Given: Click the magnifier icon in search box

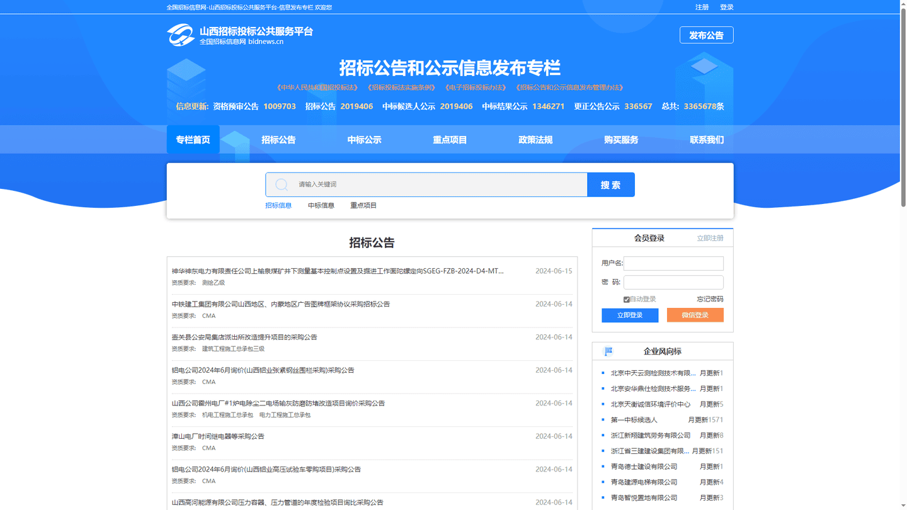Looking at the screenshot, I should 282,184.
